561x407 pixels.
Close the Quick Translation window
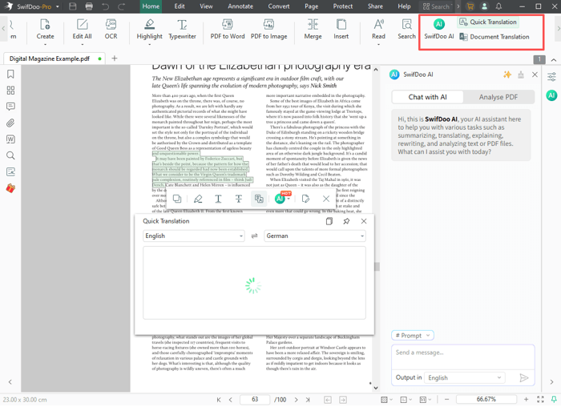tap(364, 221)
